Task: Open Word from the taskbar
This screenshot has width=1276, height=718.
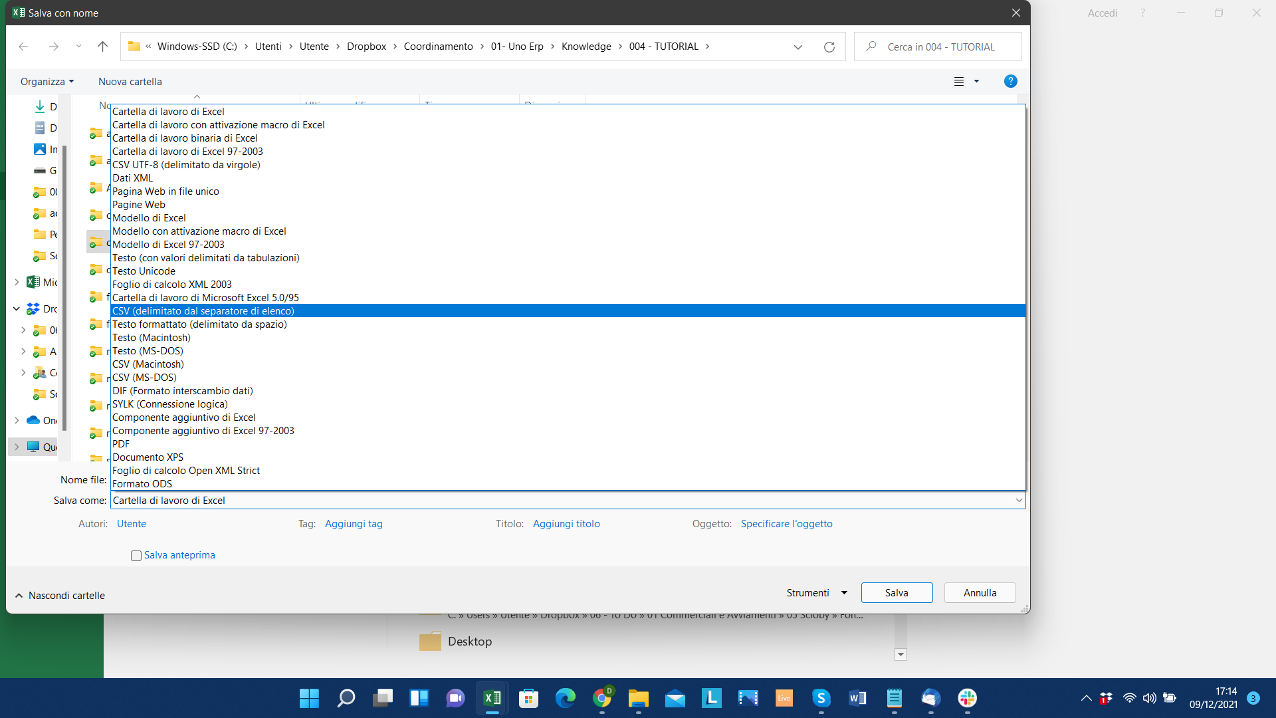Action: point(857,698)
